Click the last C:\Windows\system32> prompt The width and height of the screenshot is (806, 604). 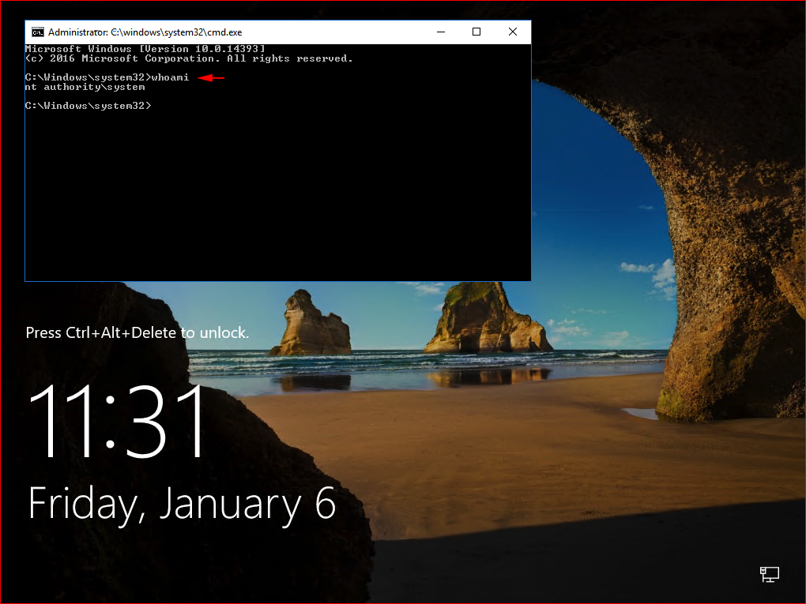(89, 105)
